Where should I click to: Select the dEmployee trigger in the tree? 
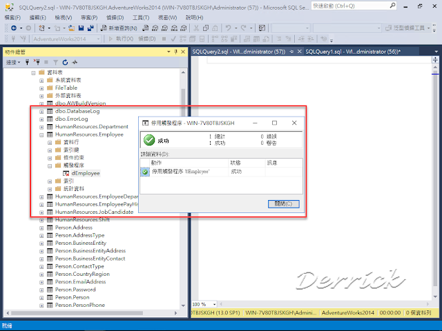click(86, 173)
